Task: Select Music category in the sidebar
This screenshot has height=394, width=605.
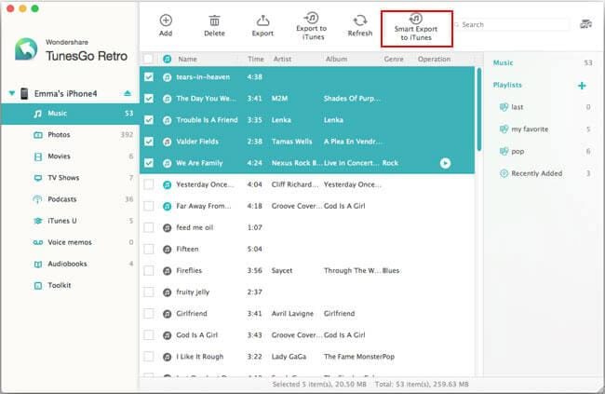Action: coord(70,114)
